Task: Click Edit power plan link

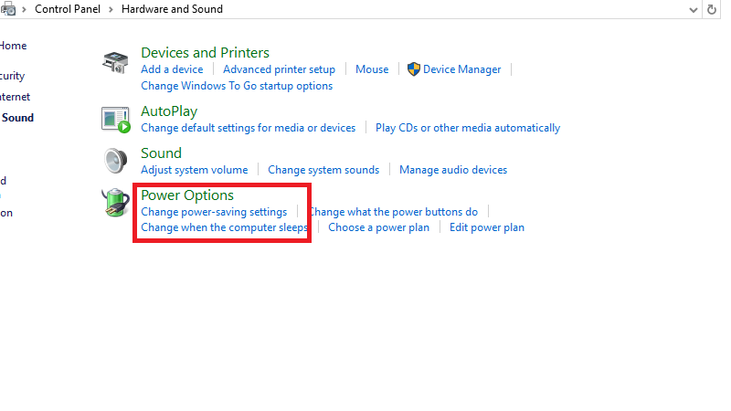Action: tap(486, 227)
